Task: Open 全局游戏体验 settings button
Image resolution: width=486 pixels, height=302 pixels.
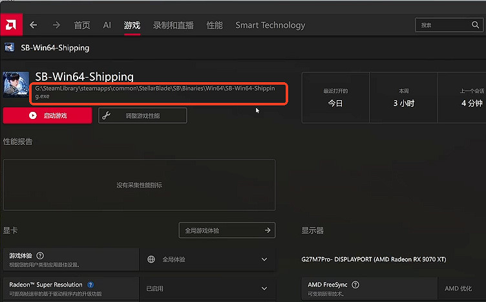Action: [x=227, y=230]
